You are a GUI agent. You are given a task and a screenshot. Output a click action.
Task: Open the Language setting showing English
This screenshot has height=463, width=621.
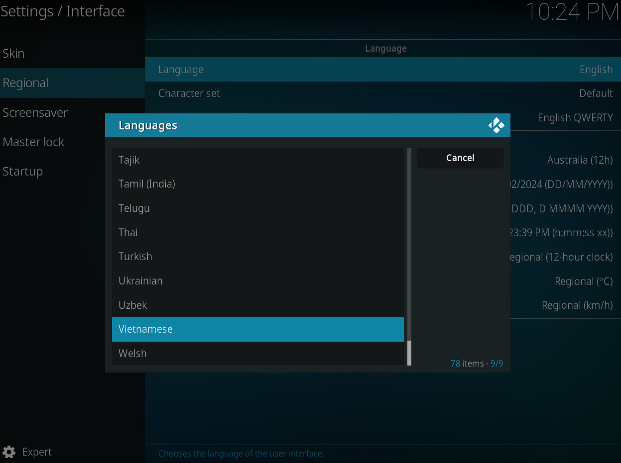(x=382, y=70)
